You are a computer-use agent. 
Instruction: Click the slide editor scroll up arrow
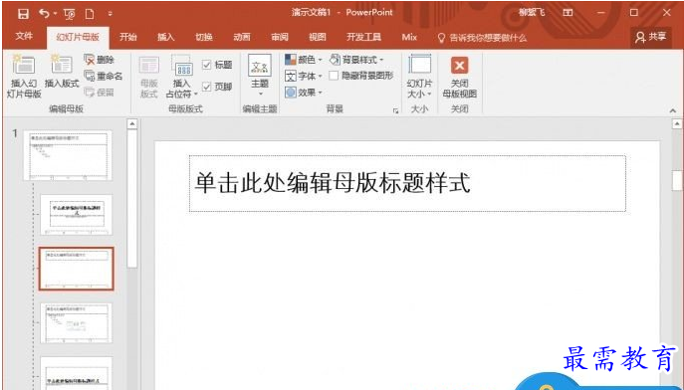(x=677, y=124)
